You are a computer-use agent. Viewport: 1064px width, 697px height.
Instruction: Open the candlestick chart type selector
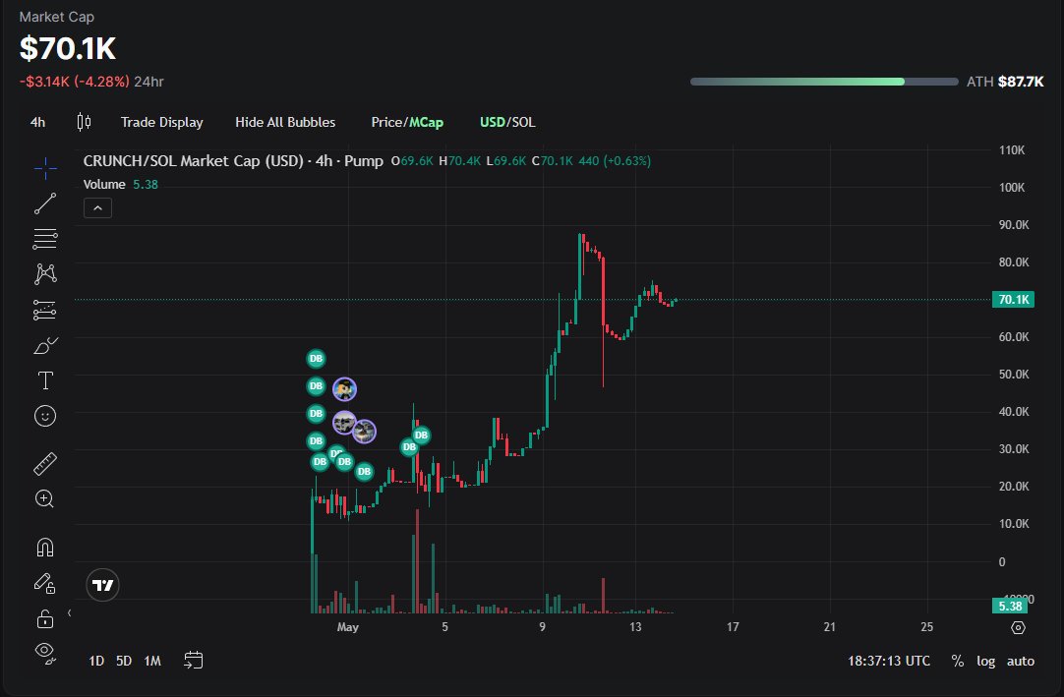pyautogui.click(x=84, y=122)
